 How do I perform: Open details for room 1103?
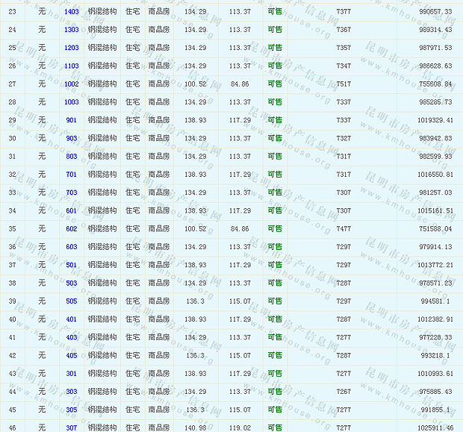pos(72,66)
